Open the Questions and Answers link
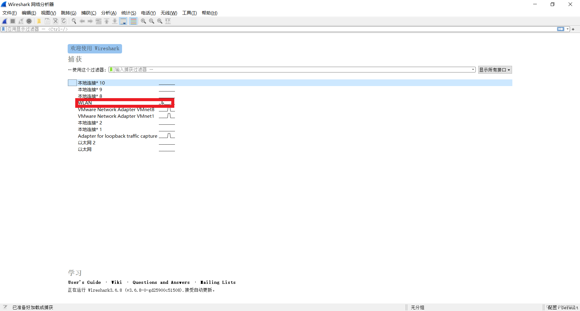The image size is (580, 311). tap(161, 282)
